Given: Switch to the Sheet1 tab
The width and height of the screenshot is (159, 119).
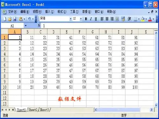Looking at the screenshot, I should [21, 110].
